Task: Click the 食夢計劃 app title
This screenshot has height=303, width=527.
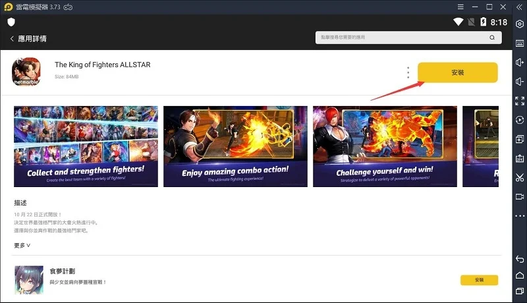Action: pyautogui.click(x=62, y=271)
